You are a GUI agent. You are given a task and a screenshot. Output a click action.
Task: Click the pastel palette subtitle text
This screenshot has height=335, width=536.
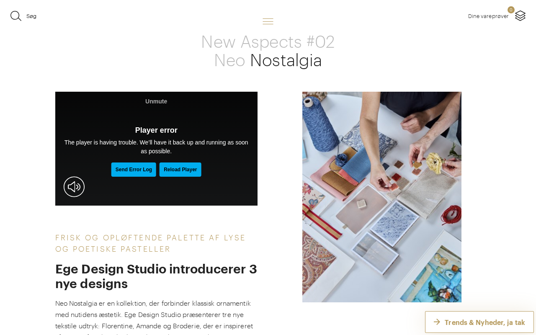151,243
